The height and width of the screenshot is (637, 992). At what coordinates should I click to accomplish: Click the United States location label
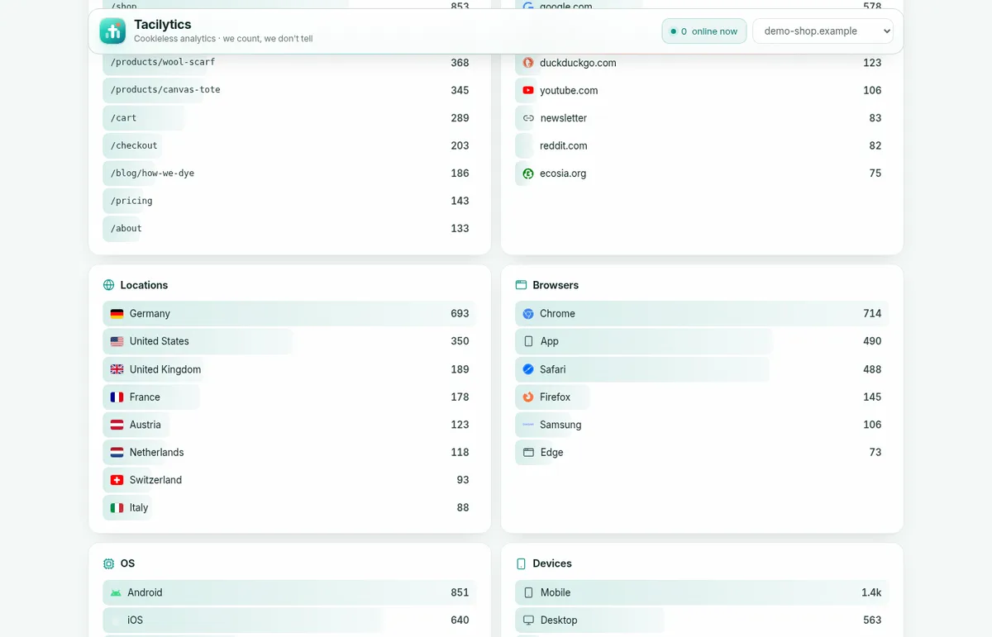point(160,341)
